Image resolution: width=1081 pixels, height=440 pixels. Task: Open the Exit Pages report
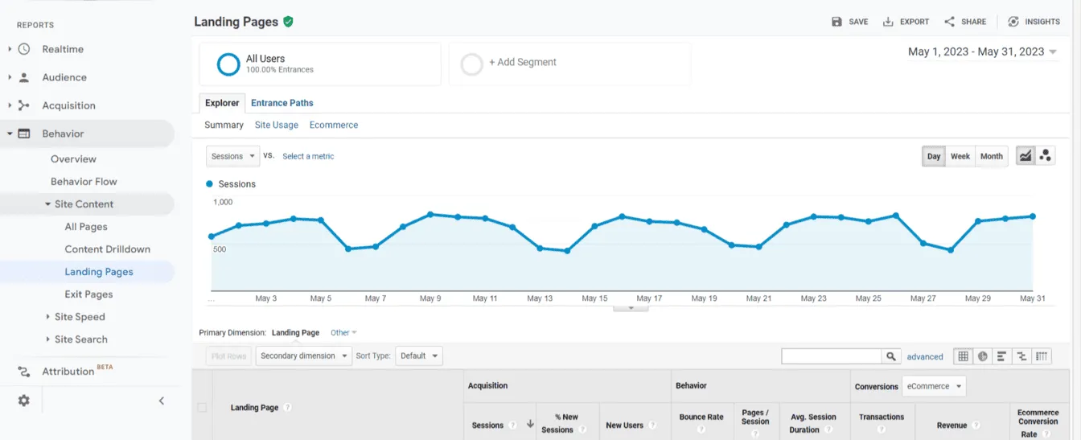click(x=88, y=294)
